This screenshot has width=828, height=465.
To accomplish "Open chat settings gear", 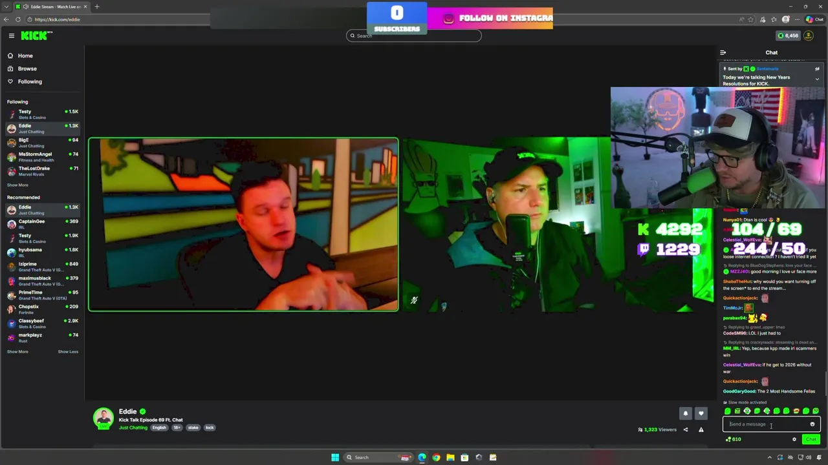I will tap(794, 440).
